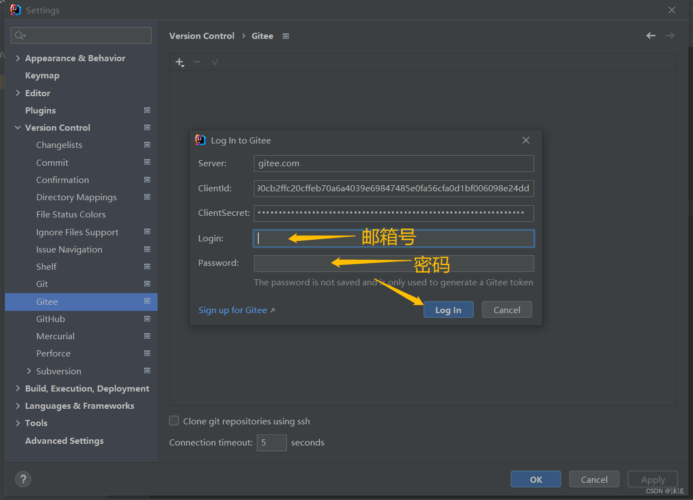Expand the Tools section
This screenshot has height=500, width=693.
pyautogui.click(x=18, y=423)
